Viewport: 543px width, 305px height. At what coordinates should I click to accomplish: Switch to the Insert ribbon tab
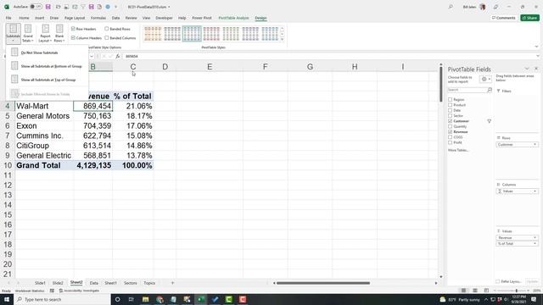pos(40,18)
